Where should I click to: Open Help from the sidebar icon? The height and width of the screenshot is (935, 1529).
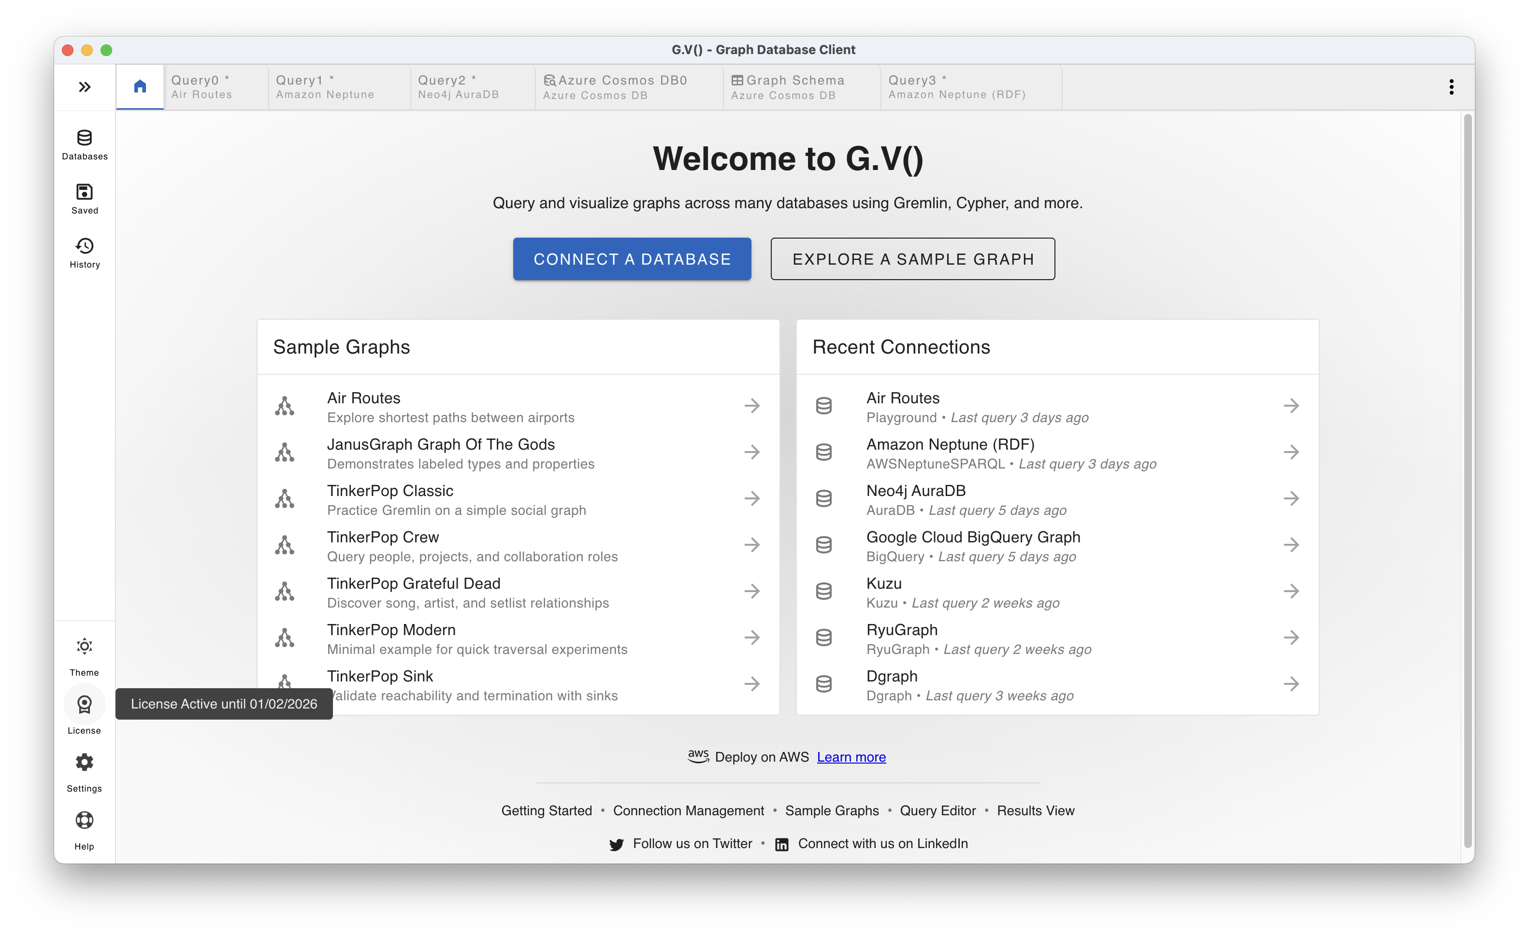[85, 820]
